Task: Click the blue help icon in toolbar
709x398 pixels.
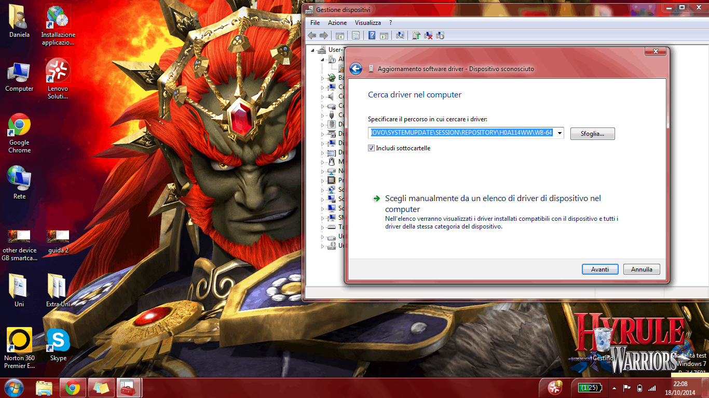Action: click(372, 36)
